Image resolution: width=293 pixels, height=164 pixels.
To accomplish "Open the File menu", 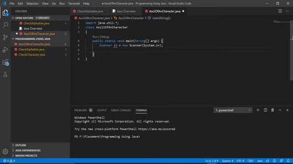I will coord(12,4).
